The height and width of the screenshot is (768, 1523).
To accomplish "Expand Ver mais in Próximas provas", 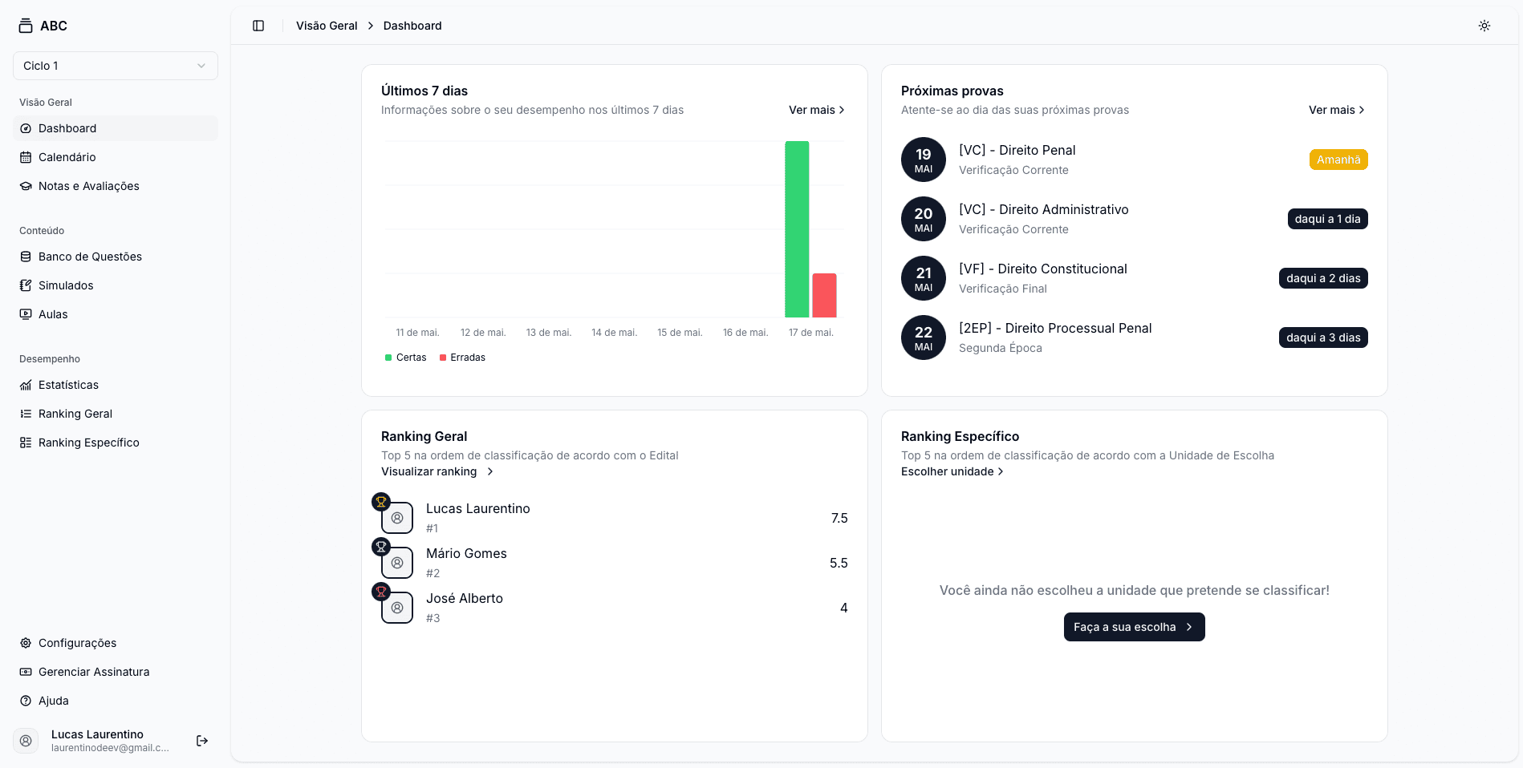I will coord(1336,110).
